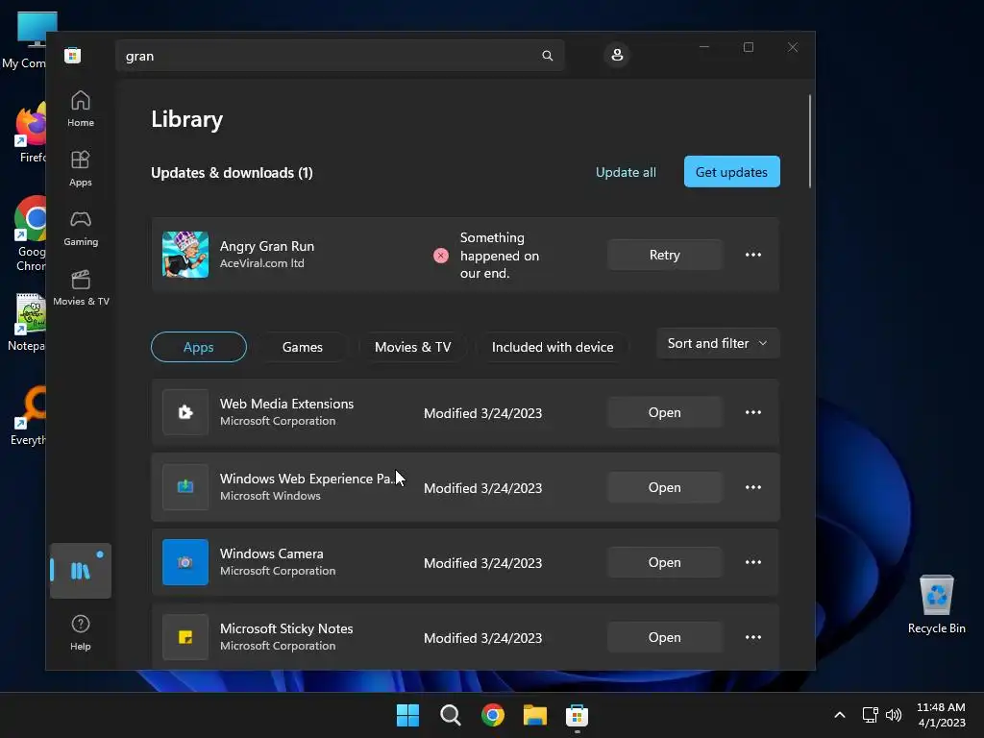984x738 pixels.
Task: Open the Gaming section in sidebar
Action: (x=81, y=229)
